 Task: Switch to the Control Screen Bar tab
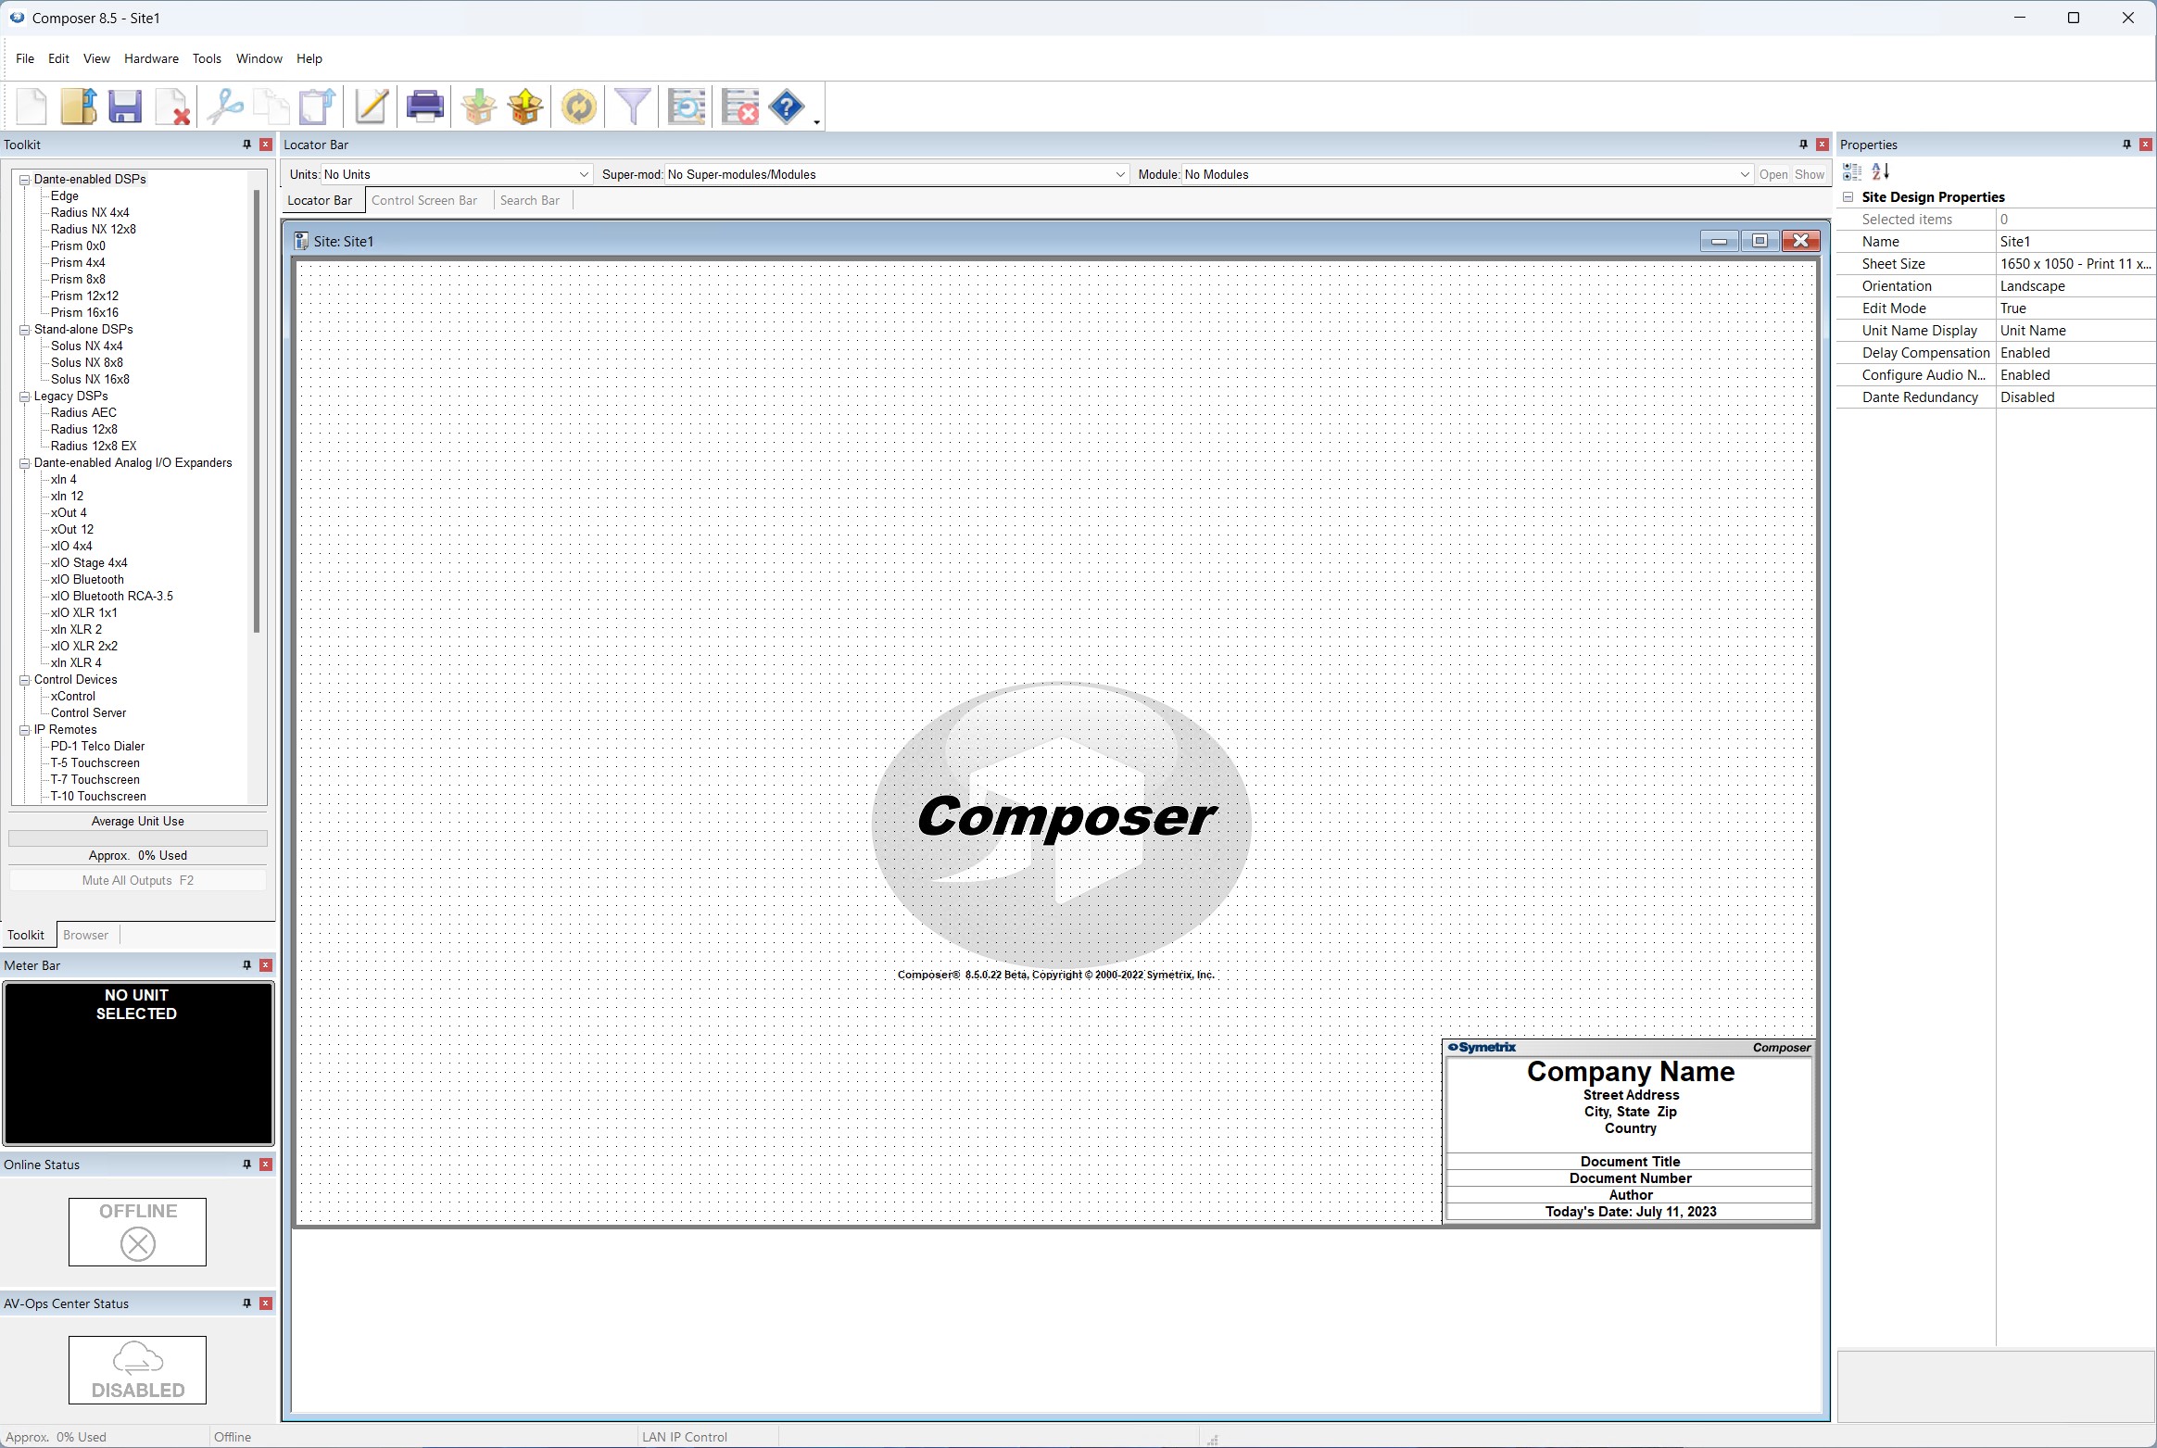424,200
